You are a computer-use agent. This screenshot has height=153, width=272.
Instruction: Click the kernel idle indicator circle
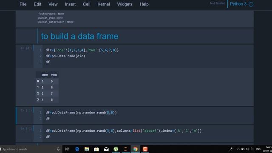(x=251, y=4)
